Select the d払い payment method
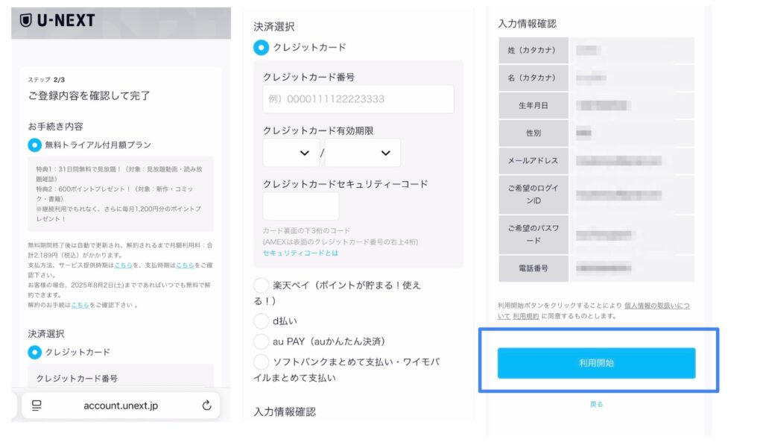Viewport: 763px width, 448px height. [262, 321]
